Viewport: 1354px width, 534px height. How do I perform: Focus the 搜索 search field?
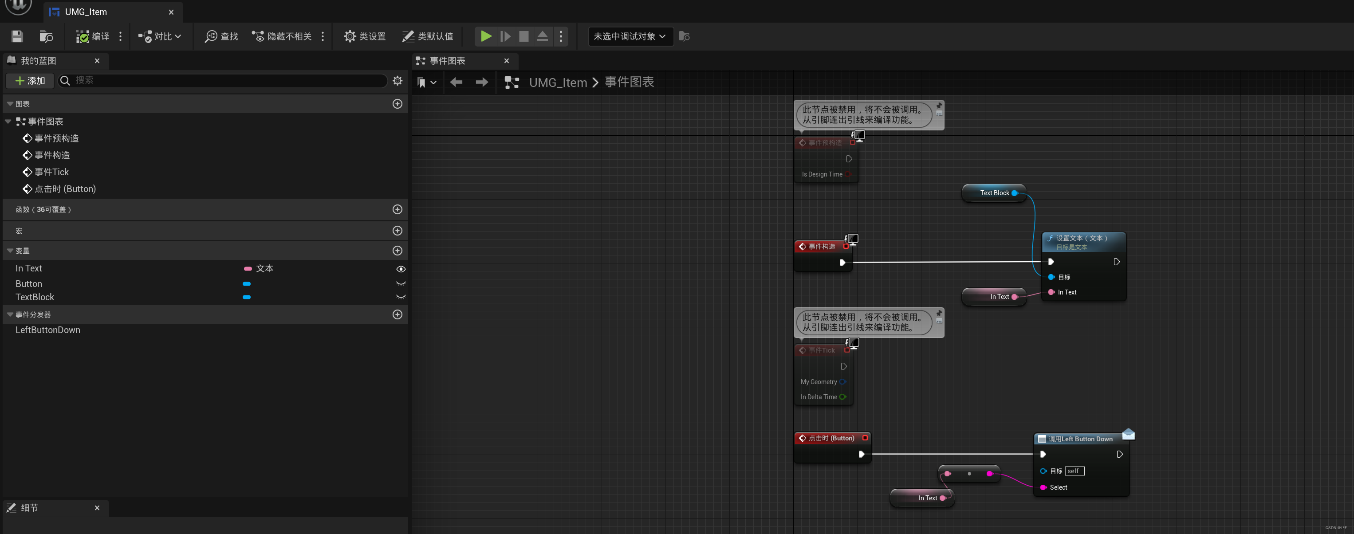pyautogui.click(x=223, y=80)
